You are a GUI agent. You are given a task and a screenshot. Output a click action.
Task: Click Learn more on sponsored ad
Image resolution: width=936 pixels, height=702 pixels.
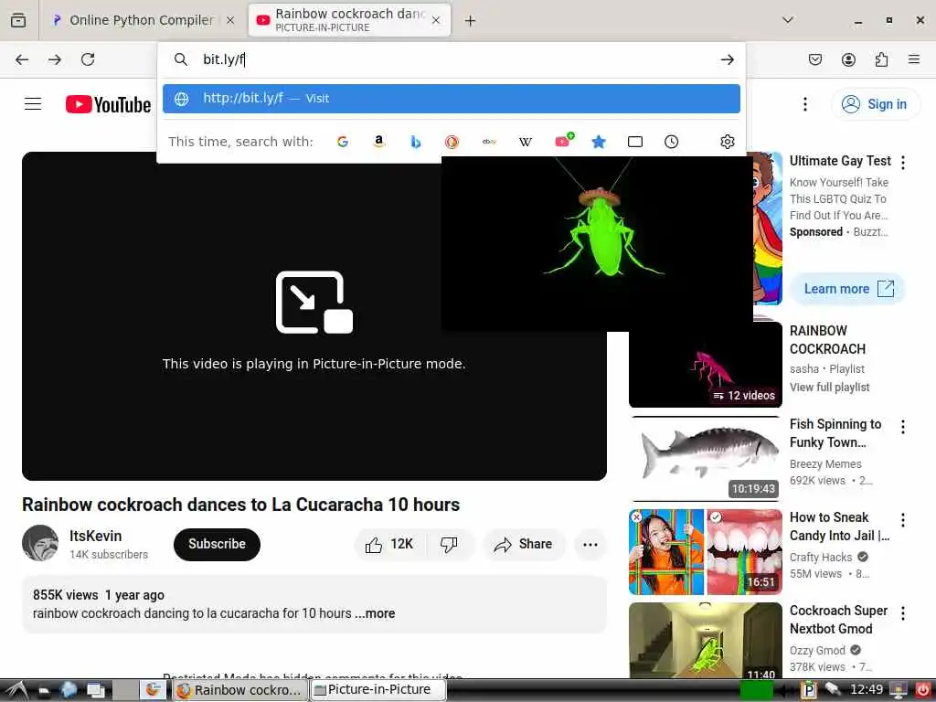847,289
